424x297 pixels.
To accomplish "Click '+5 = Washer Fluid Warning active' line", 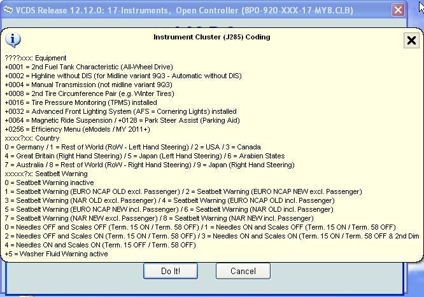I will click(x=56, y=254).
